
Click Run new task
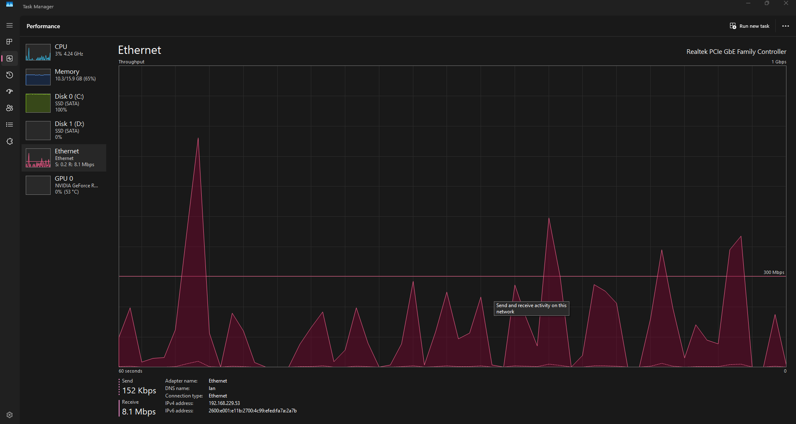pos(749,26)
